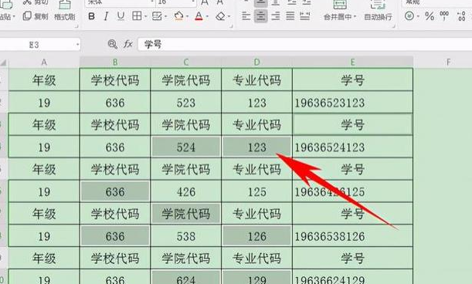
Task: Select the cell containing 523
Action: (x=185, y=103)
